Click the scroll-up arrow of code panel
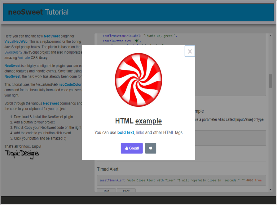 pos(270,35)
